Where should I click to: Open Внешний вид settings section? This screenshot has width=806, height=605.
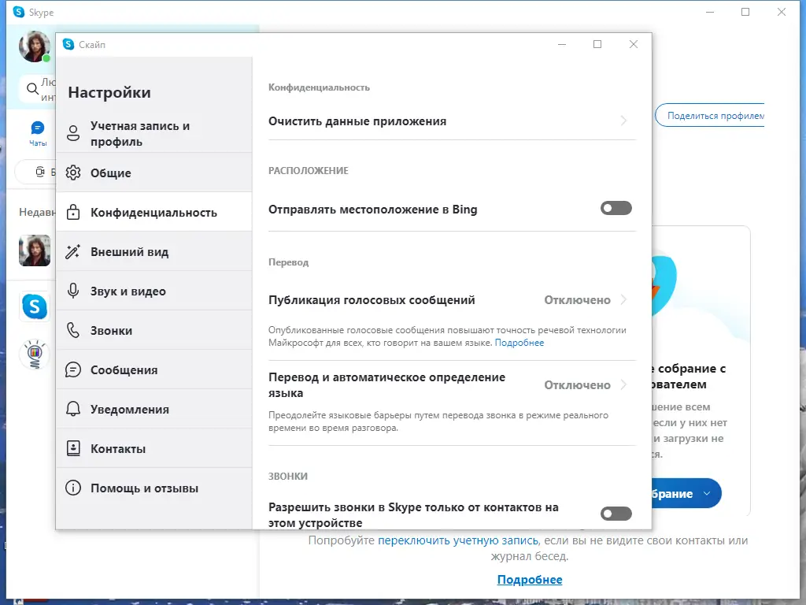tap(153, 251)
